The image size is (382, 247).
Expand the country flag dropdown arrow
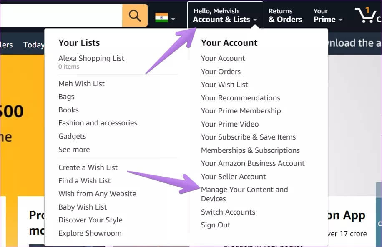tap(173, 19)
